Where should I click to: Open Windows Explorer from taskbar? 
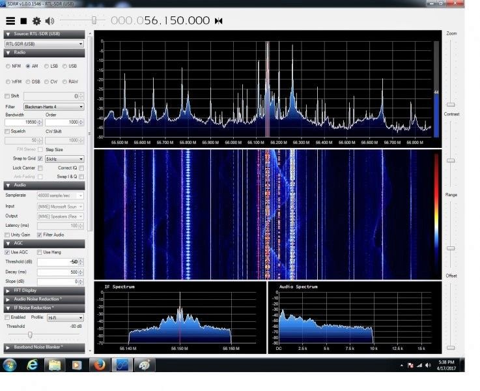click(55, 365)
